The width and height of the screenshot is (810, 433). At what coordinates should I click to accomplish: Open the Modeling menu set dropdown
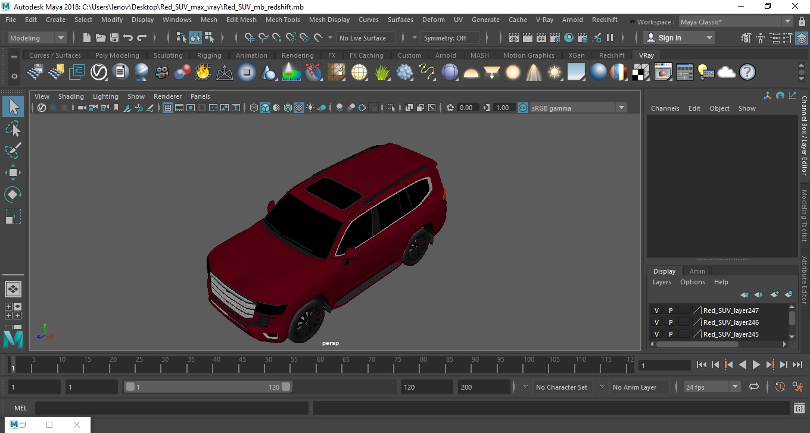37,37
